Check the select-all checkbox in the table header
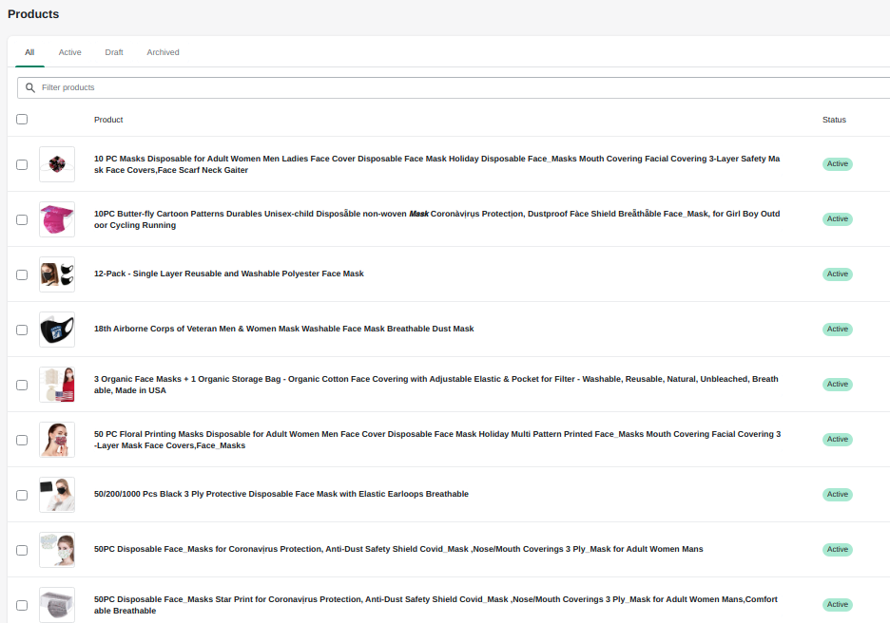 coord(22,119)
